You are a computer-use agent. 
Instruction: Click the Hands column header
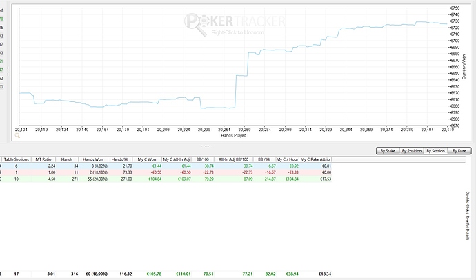coord(67,159)
